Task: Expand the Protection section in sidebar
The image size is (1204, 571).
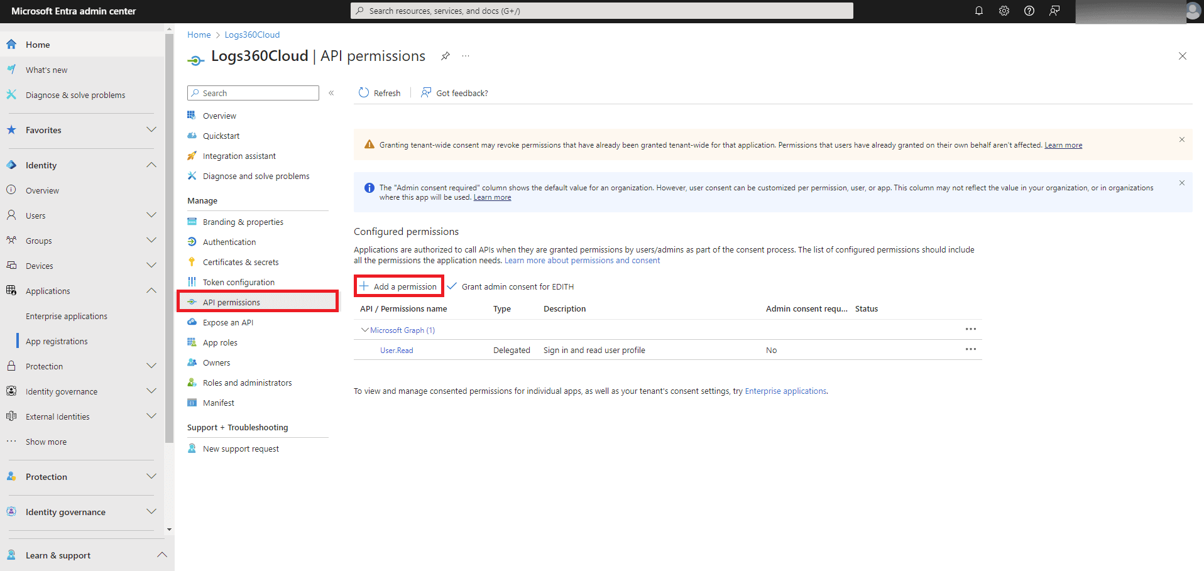Action: point(151,366)
